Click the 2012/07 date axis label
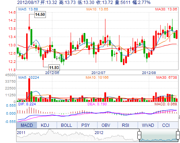This screenshot has height=143, width=180. pyautogui.click(x=98, y=73)
